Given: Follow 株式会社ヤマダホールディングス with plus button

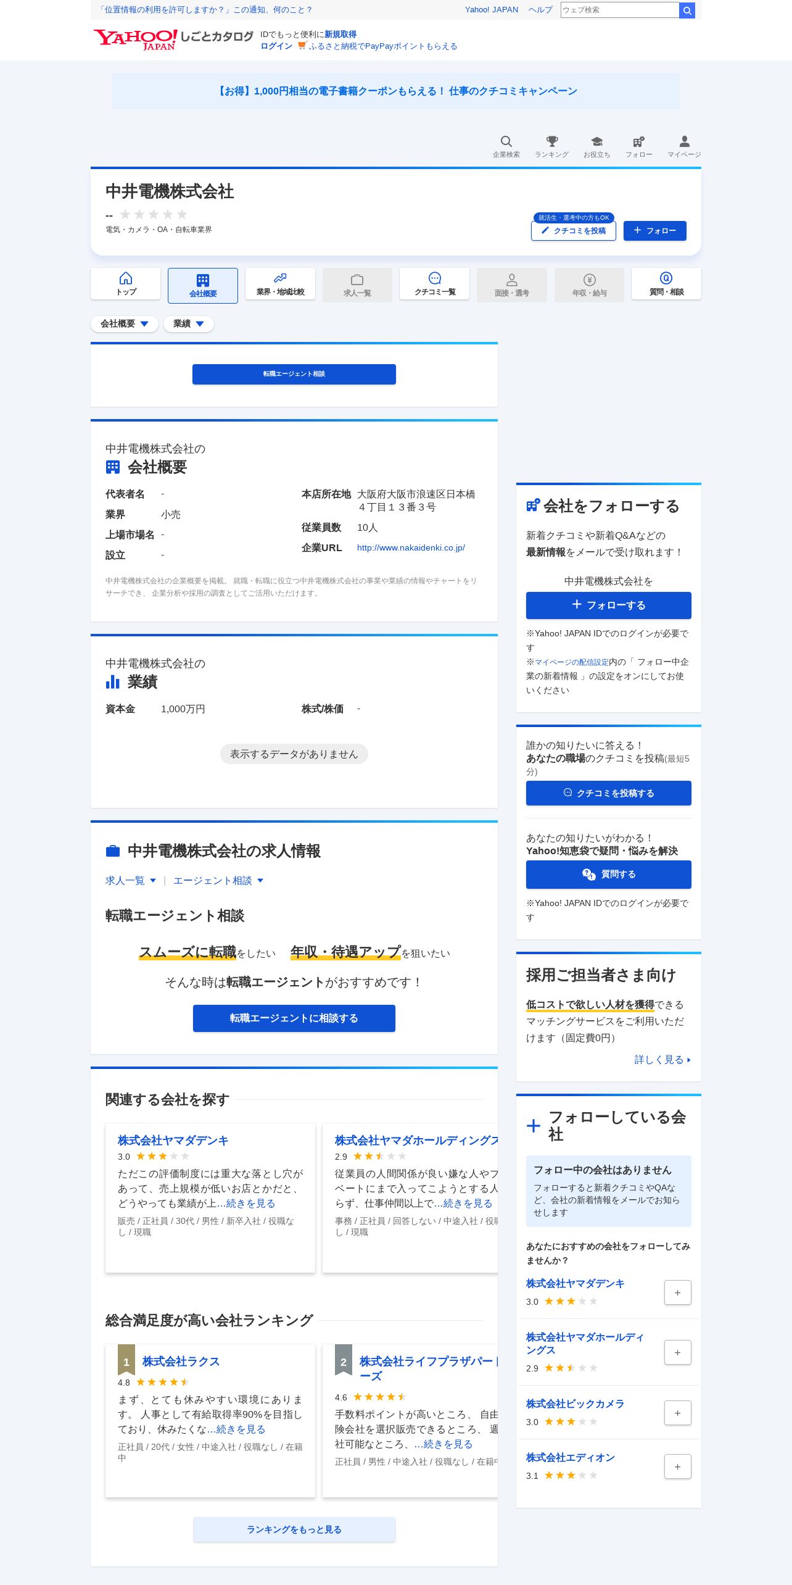Looking at the screenshot, I should [x=677, y=1352].
